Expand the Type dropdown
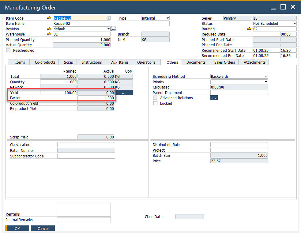301x234 pixels. click(x=167, y=18)
